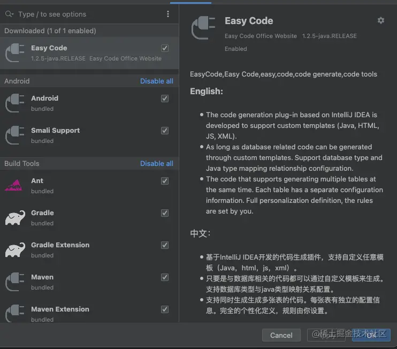
Task: Open the three-dot options menu beside search
Action: (x=168, y=14)
